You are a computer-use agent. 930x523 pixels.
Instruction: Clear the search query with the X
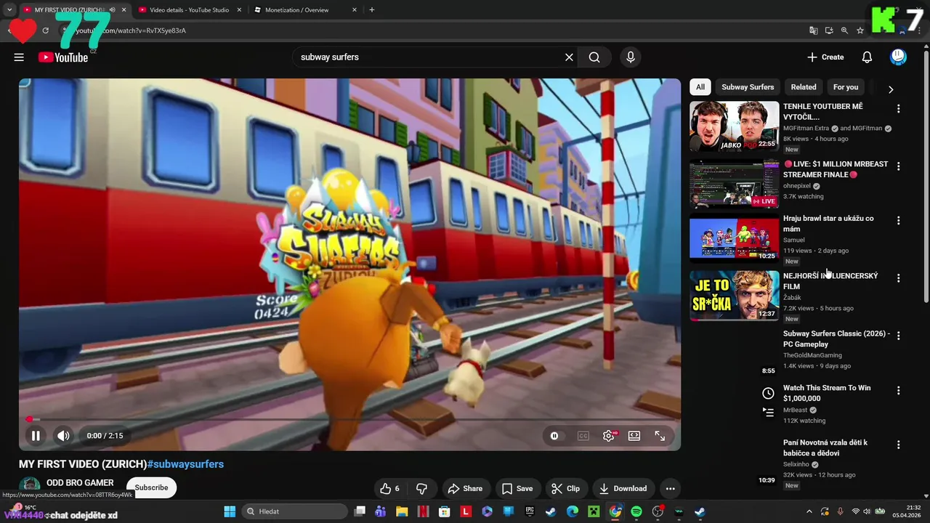(x=569, y=57)
